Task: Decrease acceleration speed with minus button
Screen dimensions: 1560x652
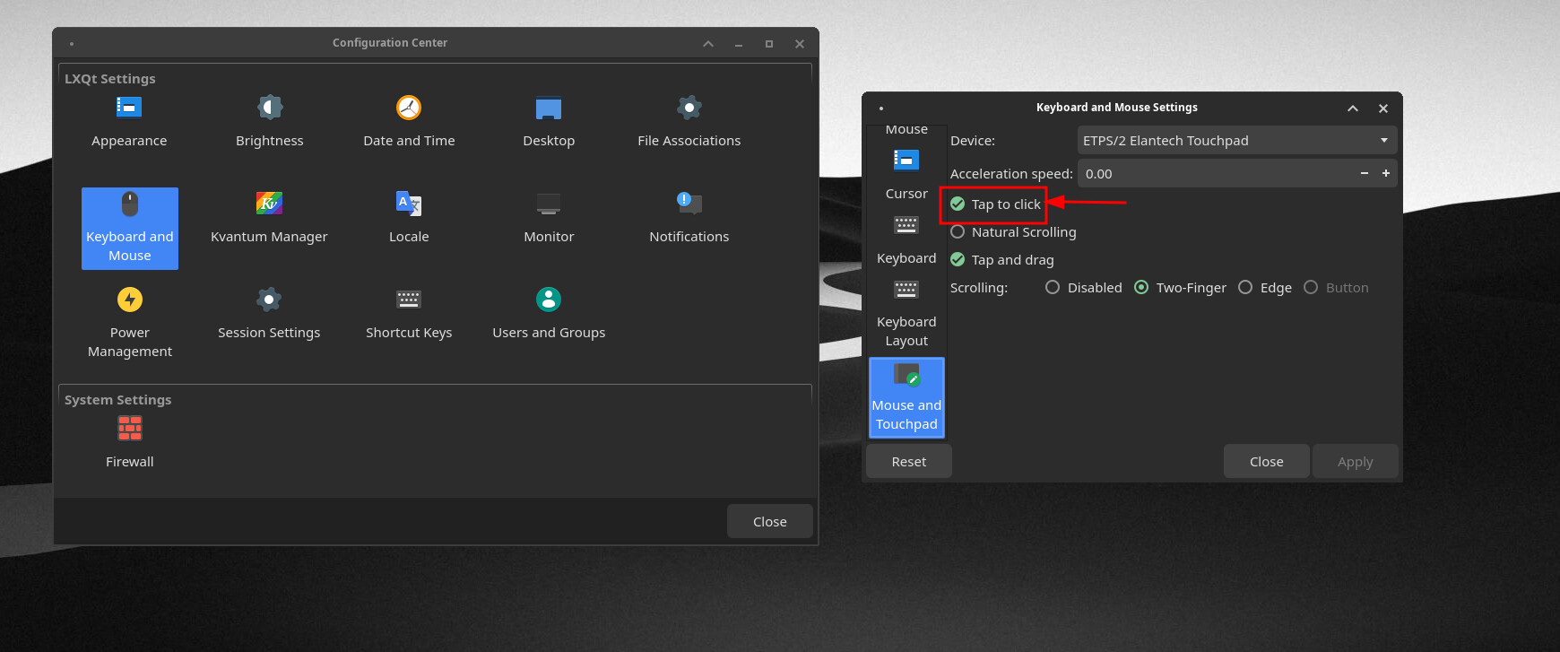Action: pos(1365,174)
